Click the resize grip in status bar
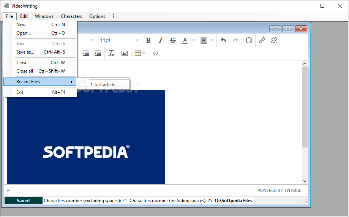Viewport: 349px width, 217px height. point(305,201)
